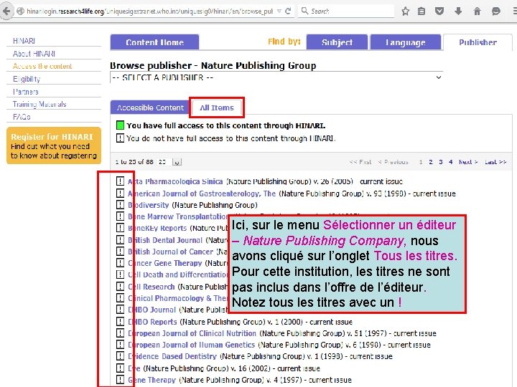This screenshot has width=517, height=387.
Task: Bookmark this page with the star icon
Action: tap(406, 11)
